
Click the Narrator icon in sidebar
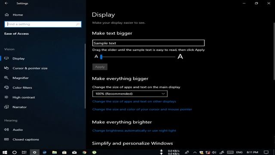6,107
